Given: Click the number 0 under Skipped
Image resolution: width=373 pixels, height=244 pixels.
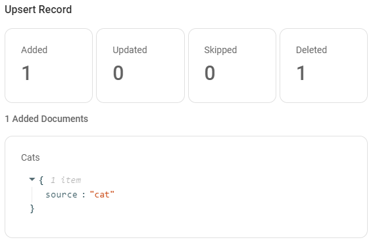Looking at the screenshot, I should pos(210,73).
